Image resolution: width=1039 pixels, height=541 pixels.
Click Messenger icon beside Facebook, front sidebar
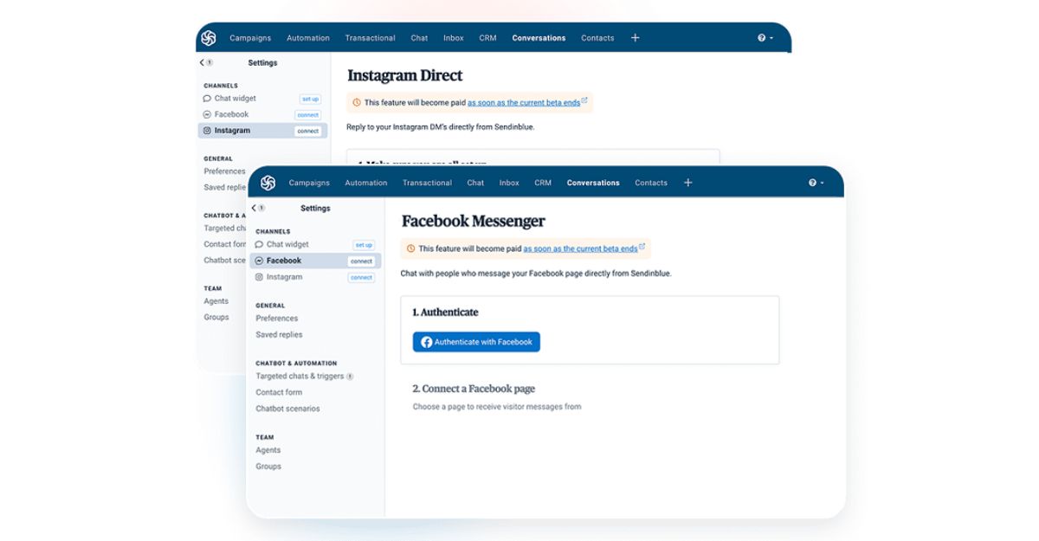(x=259, y=261)
